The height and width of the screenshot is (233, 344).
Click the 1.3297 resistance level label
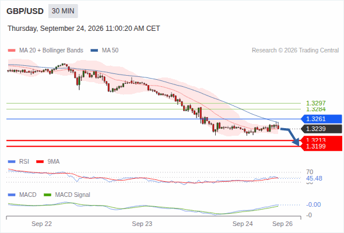[x=315, y=103]
